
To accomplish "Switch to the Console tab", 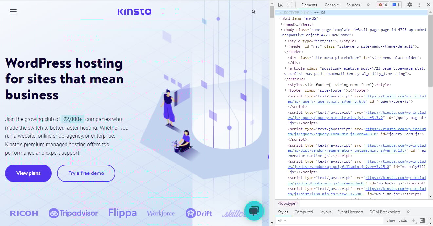I will pyautogui.click(x=331, y=5).
